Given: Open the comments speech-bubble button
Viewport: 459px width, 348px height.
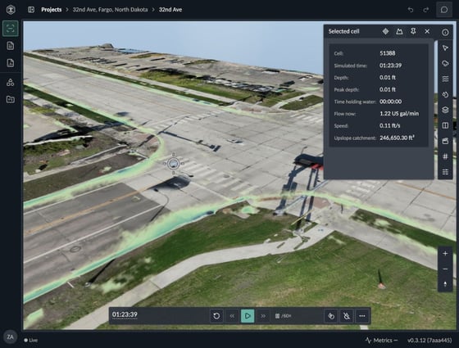Looking at the screenshot, I should tap(444, 10).
